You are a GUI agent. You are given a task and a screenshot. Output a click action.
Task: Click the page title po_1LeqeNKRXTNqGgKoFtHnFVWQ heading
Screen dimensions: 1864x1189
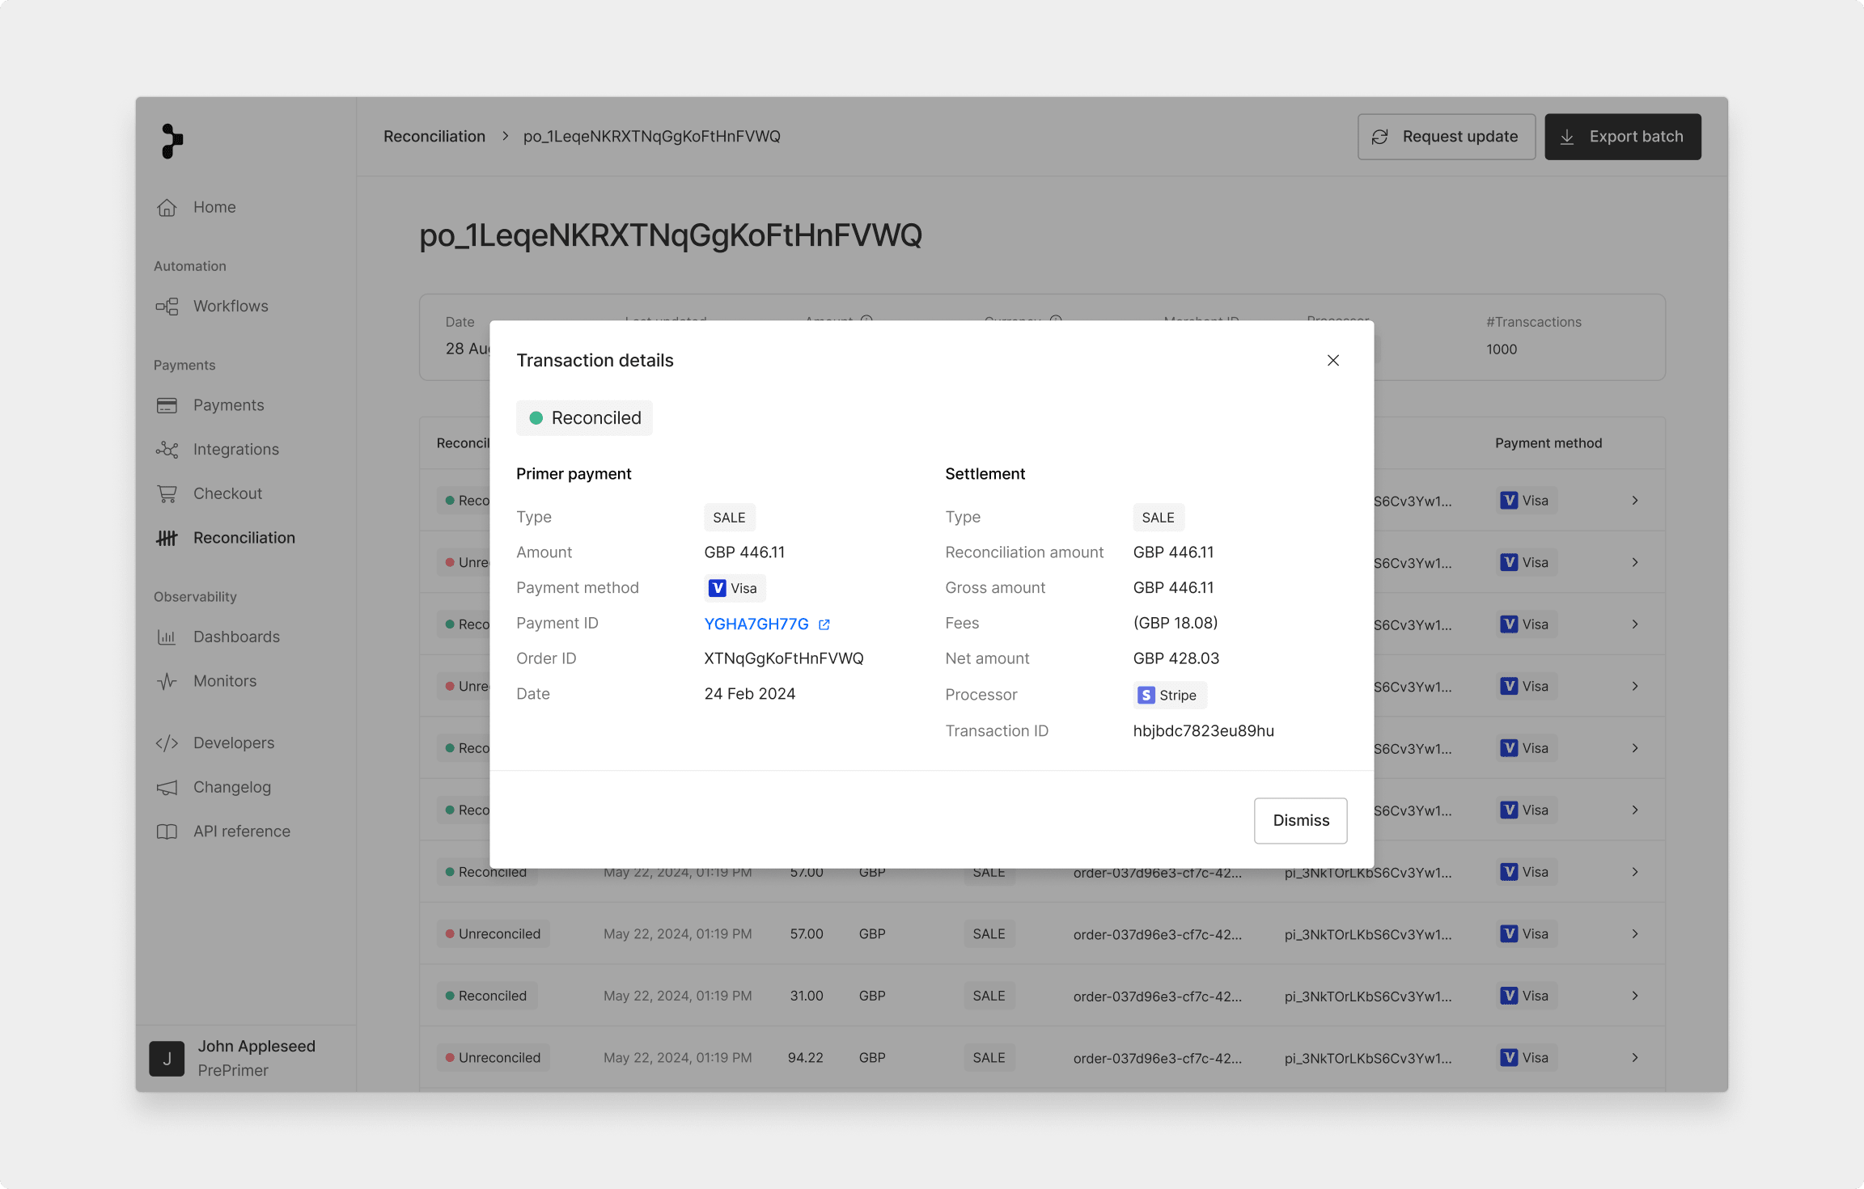[671, 235]
